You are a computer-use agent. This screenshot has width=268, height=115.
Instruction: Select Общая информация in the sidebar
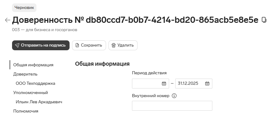point(33,65)
